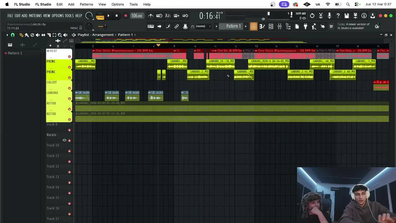Select the Draw pencil tool in playlist
This screenshot has height=223, width=396.
(21, 35)
